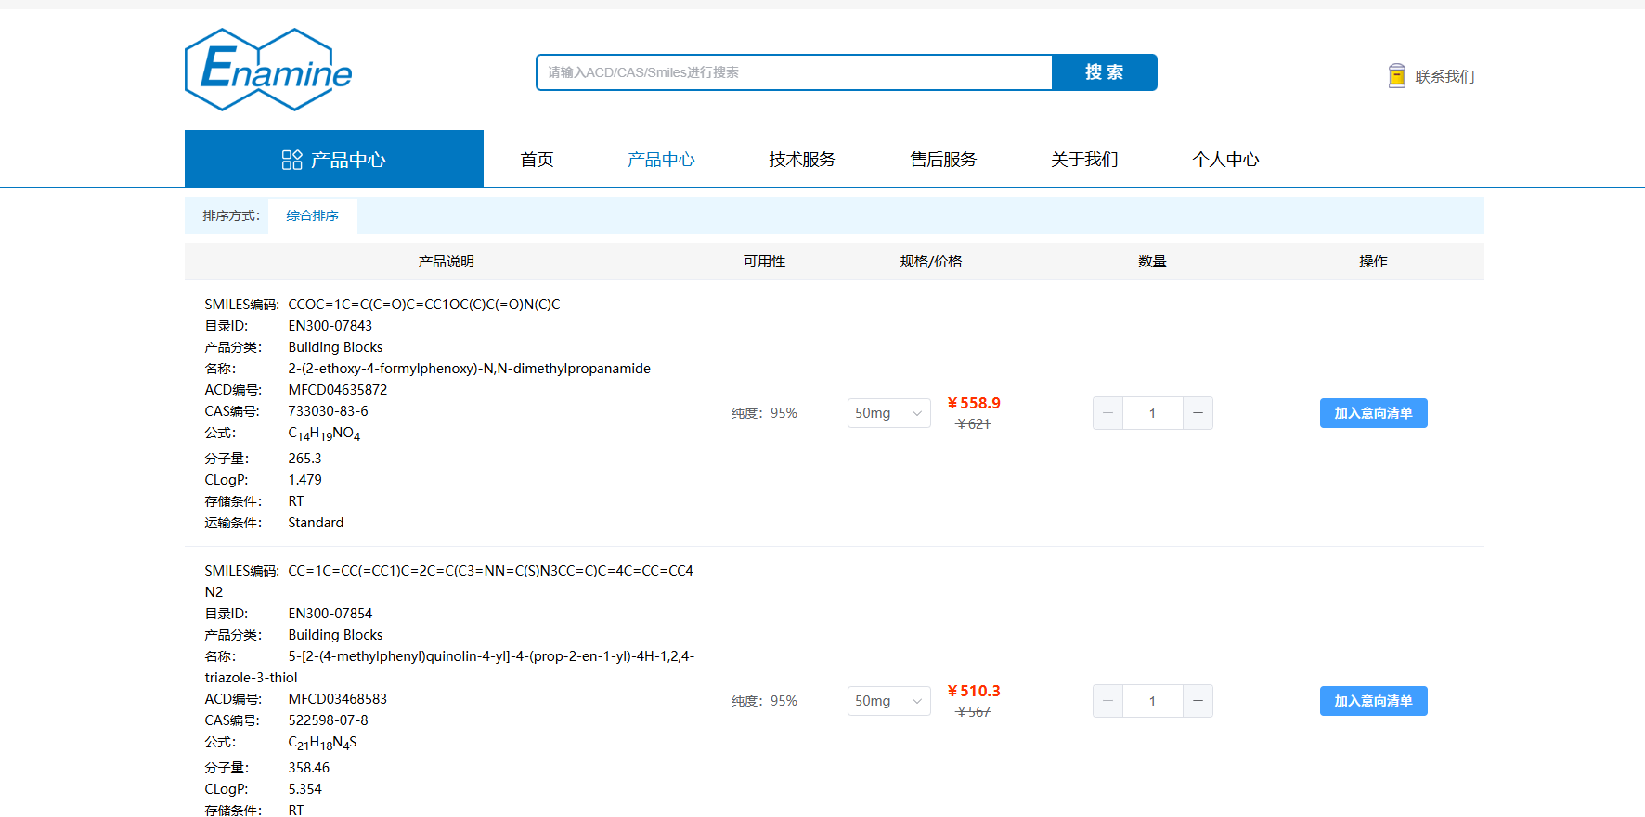Click the Enamine logo
The width and height of the screenshot is (1645, 817).
tap(268, 70)
